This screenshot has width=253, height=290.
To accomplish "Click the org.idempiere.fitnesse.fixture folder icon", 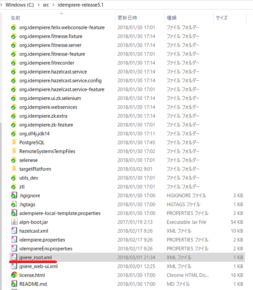I will [x=14, y=37].
